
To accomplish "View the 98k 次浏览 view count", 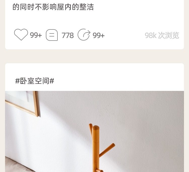I will click(162, 36).
